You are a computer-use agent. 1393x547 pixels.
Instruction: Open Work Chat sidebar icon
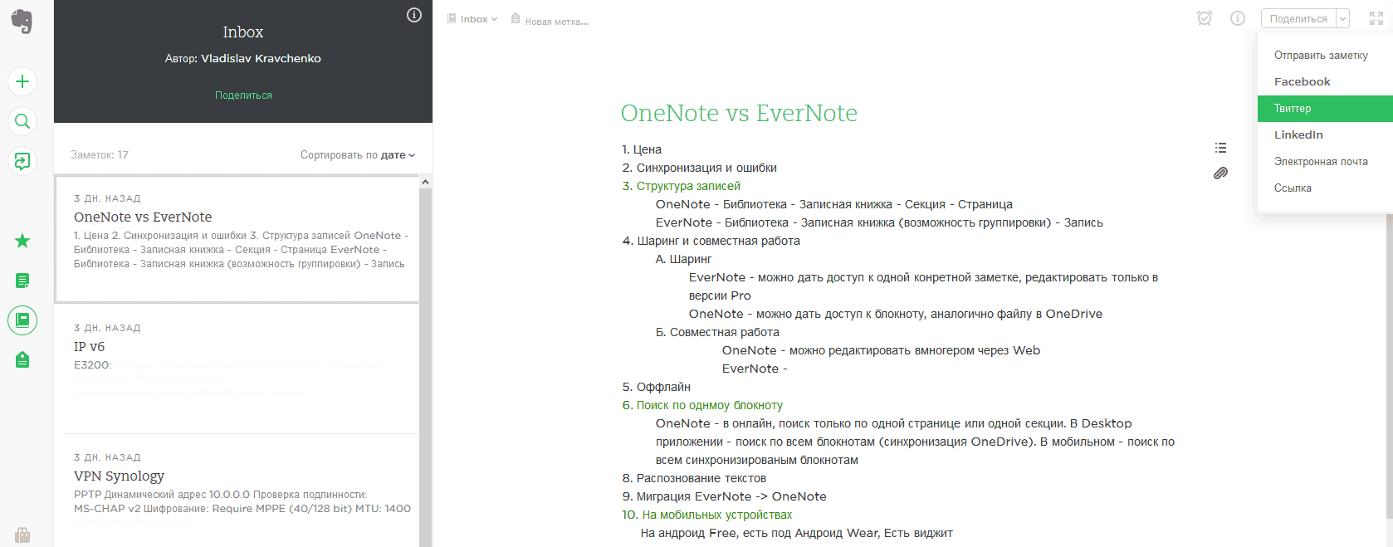pos(22,161)
